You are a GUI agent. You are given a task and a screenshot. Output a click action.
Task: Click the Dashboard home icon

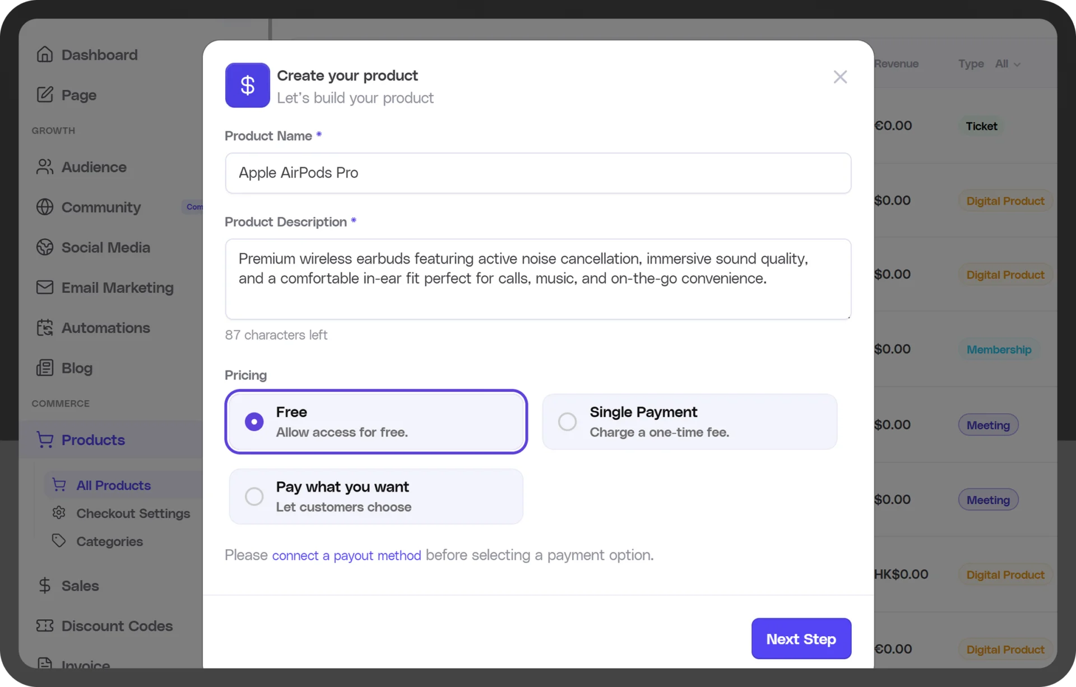[x=45, y=54]
